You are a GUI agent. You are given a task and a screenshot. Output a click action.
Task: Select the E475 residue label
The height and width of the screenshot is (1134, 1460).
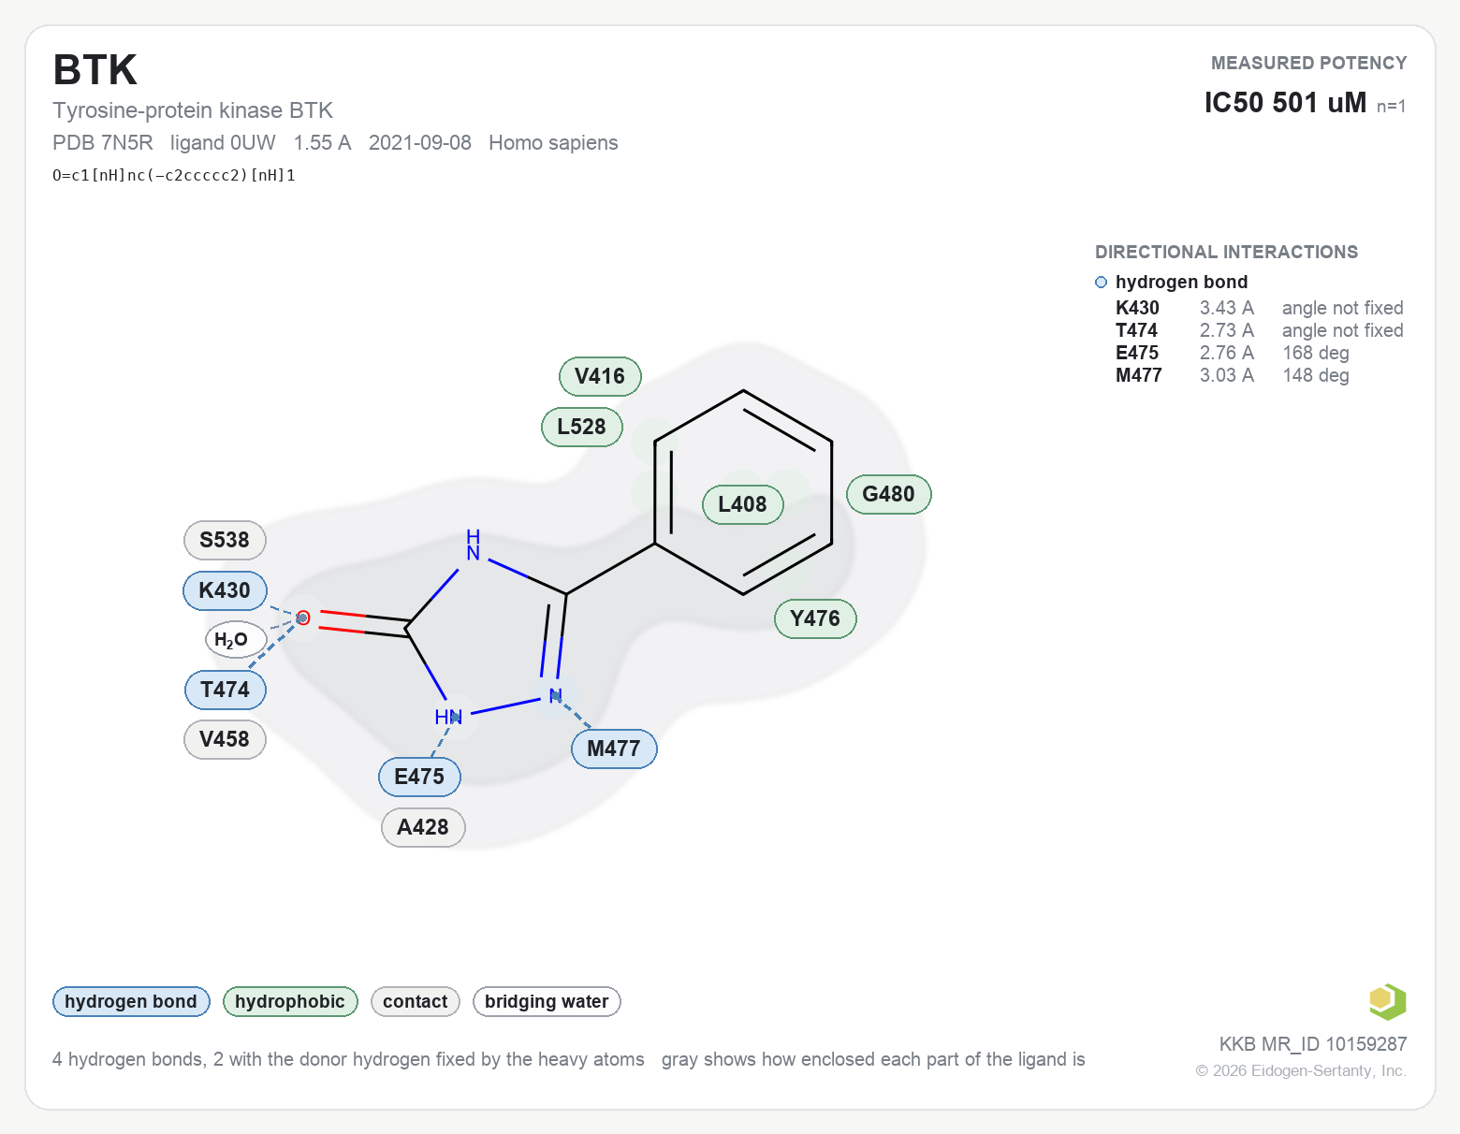click(419, 777)
